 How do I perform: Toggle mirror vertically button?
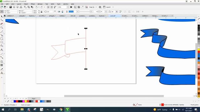(62, 12)
